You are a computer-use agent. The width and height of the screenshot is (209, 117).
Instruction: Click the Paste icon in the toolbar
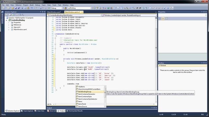(28, 8)
